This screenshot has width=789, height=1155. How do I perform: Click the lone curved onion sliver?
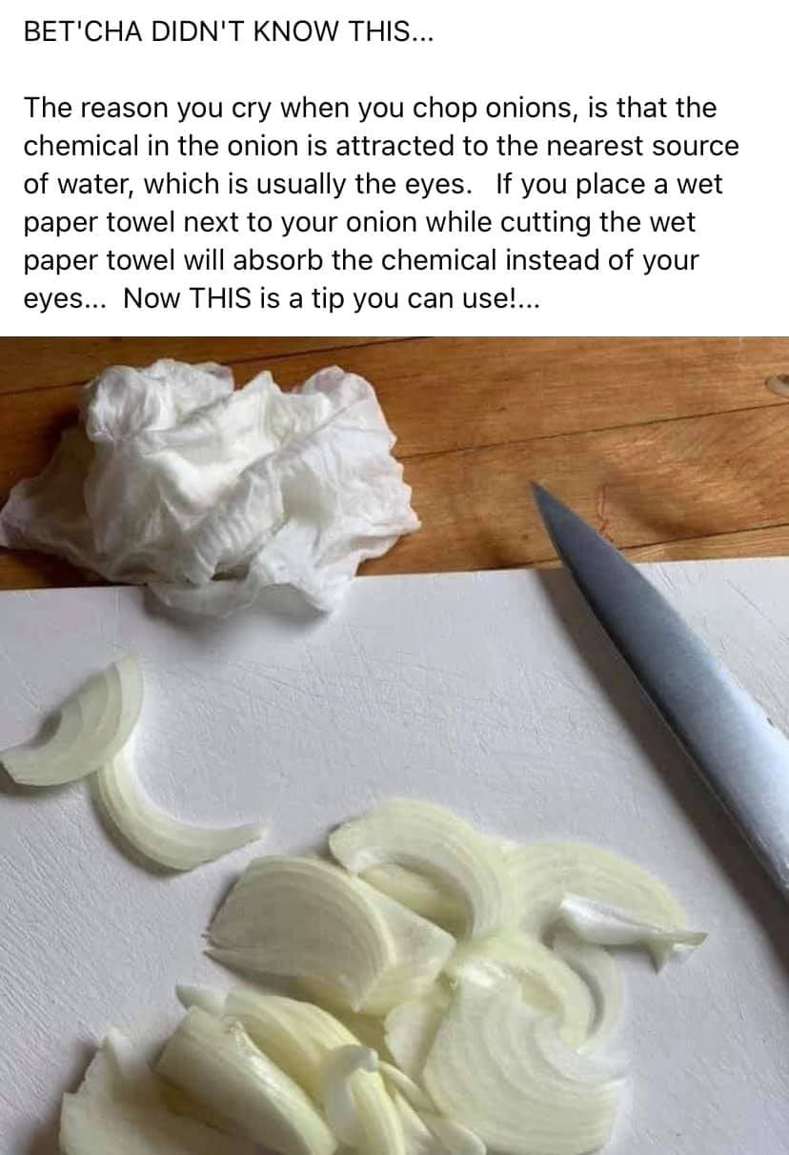170,817
